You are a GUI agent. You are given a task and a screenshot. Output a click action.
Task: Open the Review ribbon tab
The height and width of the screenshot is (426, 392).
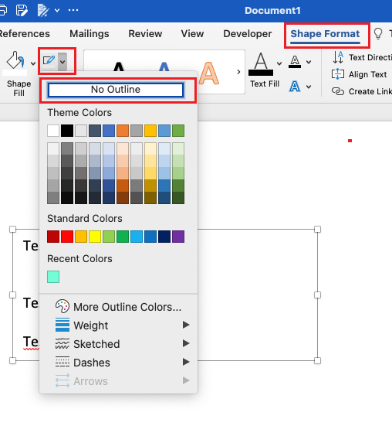[145, 34]
